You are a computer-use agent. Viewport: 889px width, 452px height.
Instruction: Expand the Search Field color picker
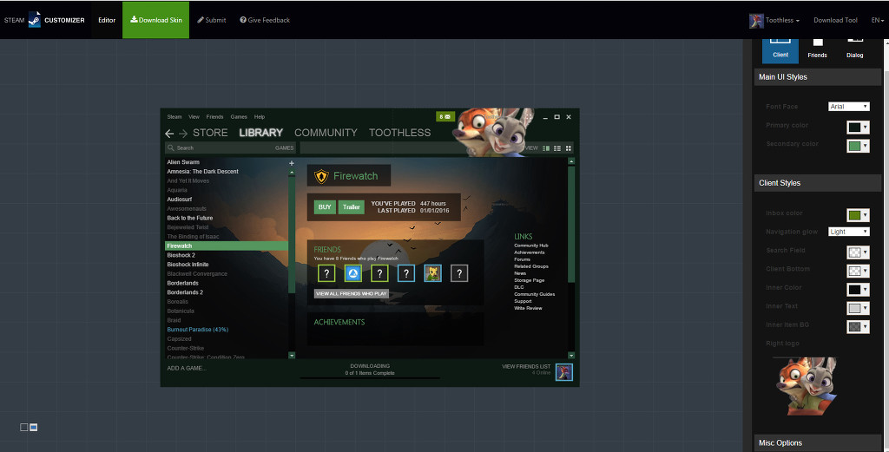858,252
